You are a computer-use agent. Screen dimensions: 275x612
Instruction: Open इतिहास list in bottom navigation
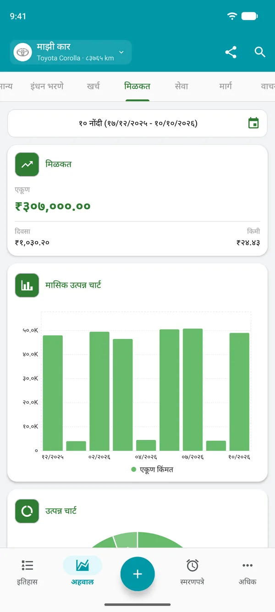tap(27, 573)
